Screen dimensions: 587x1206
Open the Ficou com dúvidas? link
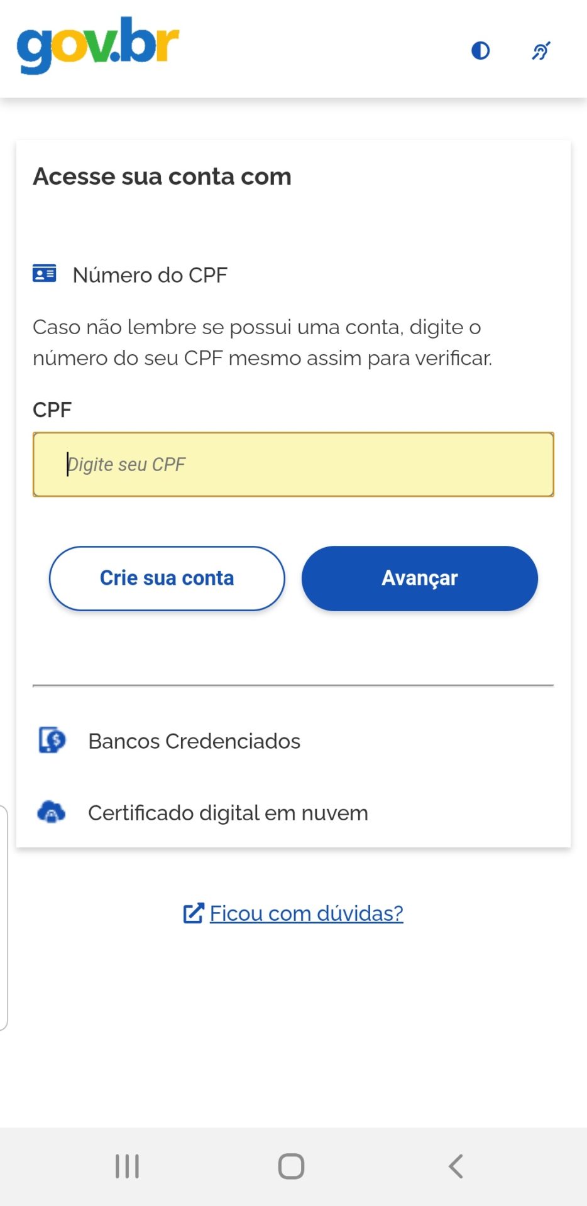[306, 913]
